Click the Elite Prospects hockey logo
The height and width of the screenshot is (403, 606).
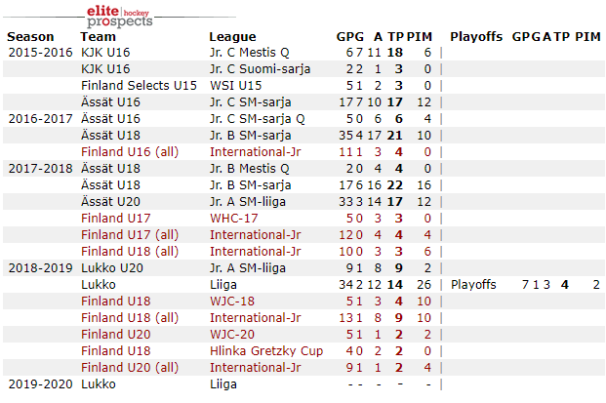tap(117, 16)
